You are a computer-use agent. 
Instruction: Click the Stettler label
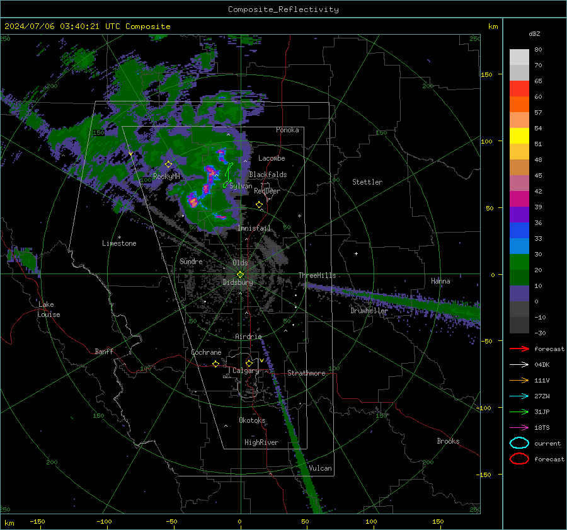(367, 182)
